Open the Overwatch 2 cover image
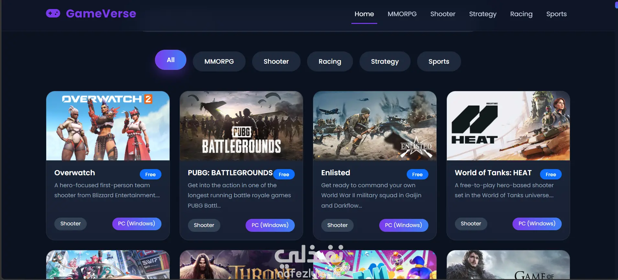 pyautogui.click(x=108, y=126)
